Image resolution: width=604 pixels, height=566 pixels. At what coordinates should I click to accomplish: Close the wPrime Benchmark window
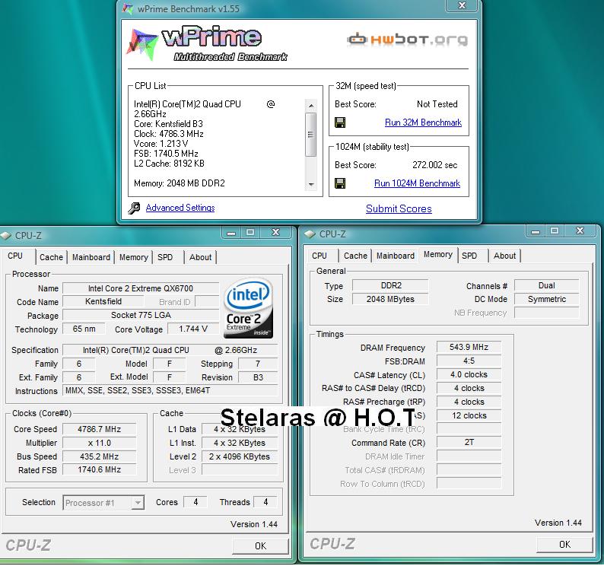[463, 5]
